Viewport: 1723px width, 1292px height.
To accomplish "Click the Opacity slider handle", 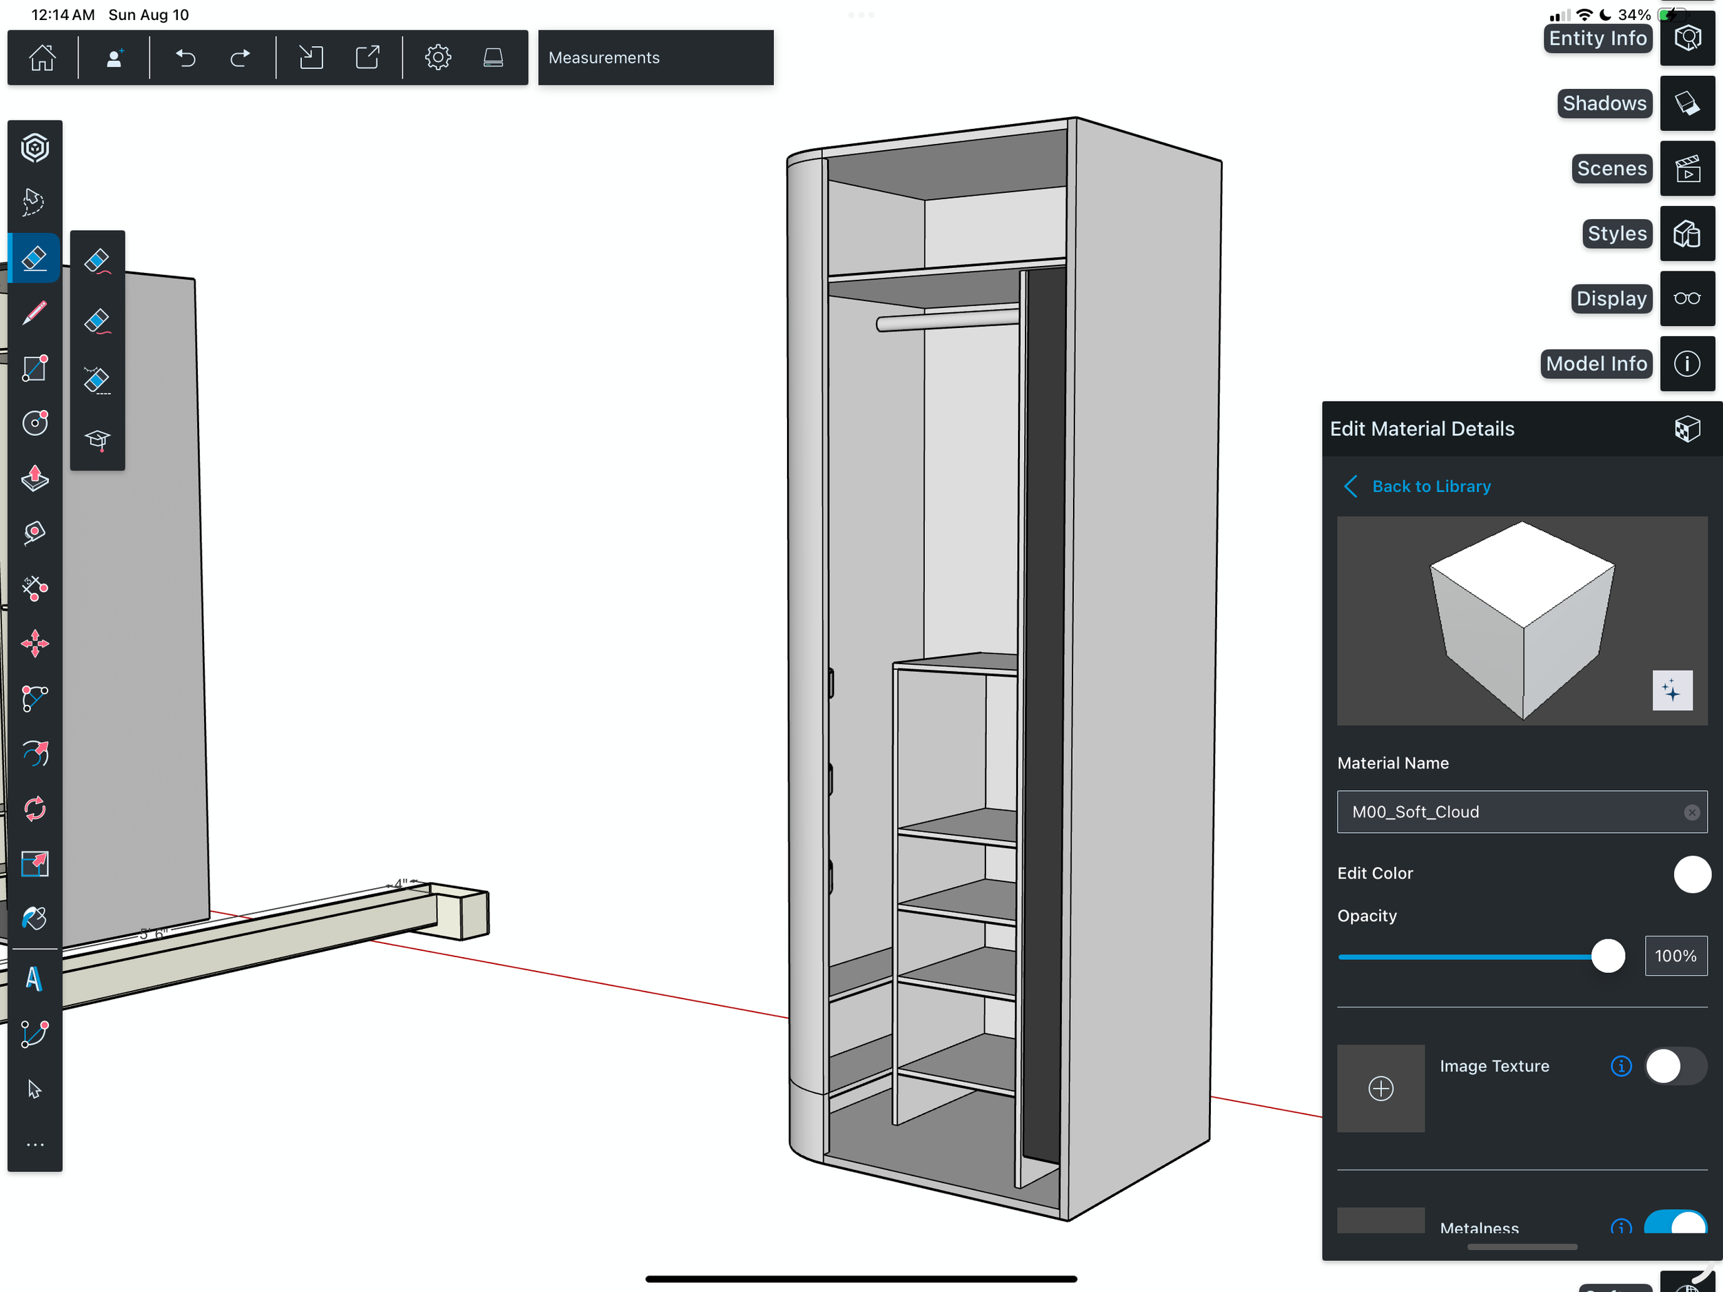I will [x=1608, y=956].
